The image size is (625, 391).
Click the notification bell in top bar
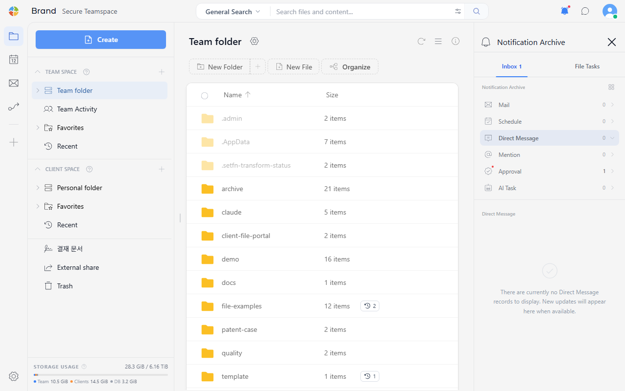pos(565,11)
